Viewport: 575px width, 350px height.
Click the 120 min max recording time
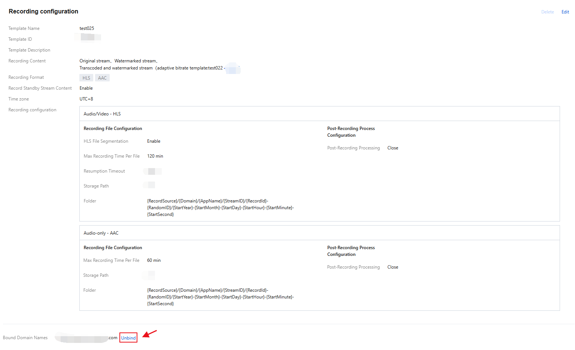[155, 156]
